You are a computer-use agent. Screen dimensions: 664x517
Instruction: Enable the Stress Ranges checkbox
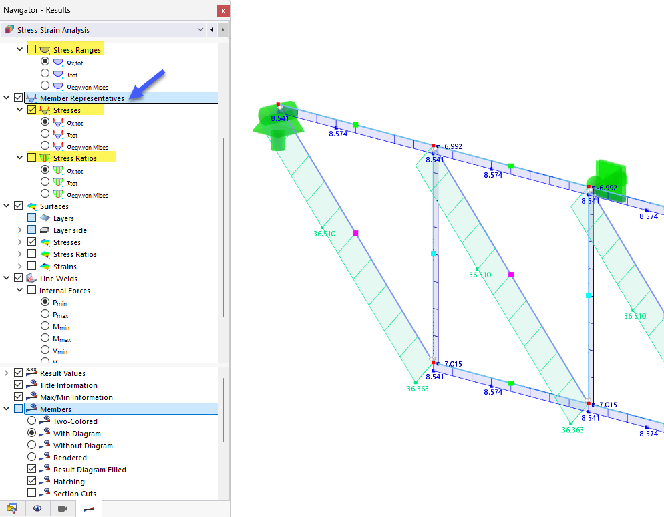point(32,49)
